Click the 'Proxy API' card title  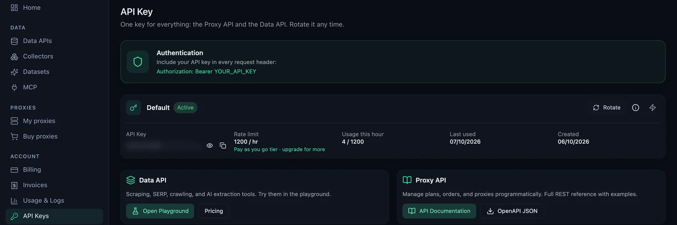click(x=431, y=180)
